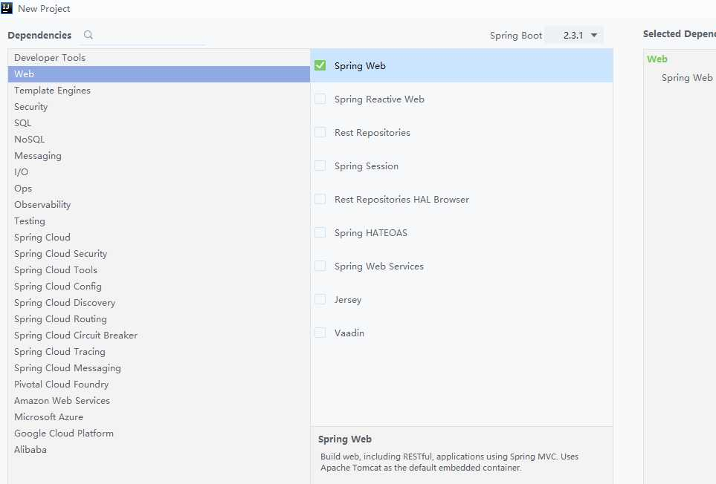Open Spring Cloud Messaging category
Screen dimensions: 716x484
(159, 367)
